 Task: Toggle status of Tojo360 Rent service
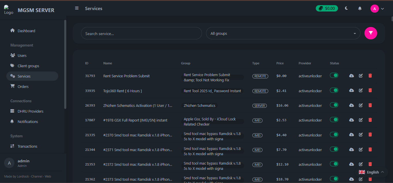pos(334,90)
